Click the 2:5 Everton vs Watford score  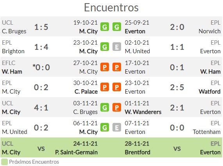point(177,87)
